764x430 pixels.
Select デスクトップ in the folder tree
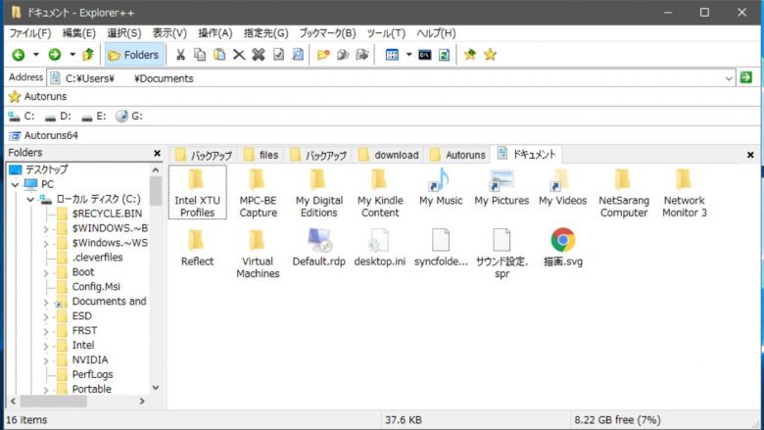(47, 169)
